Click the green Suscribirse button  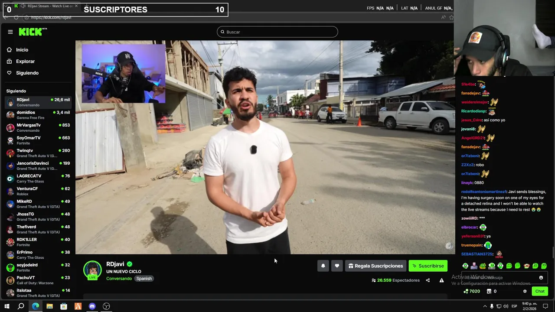coord(428,266)
